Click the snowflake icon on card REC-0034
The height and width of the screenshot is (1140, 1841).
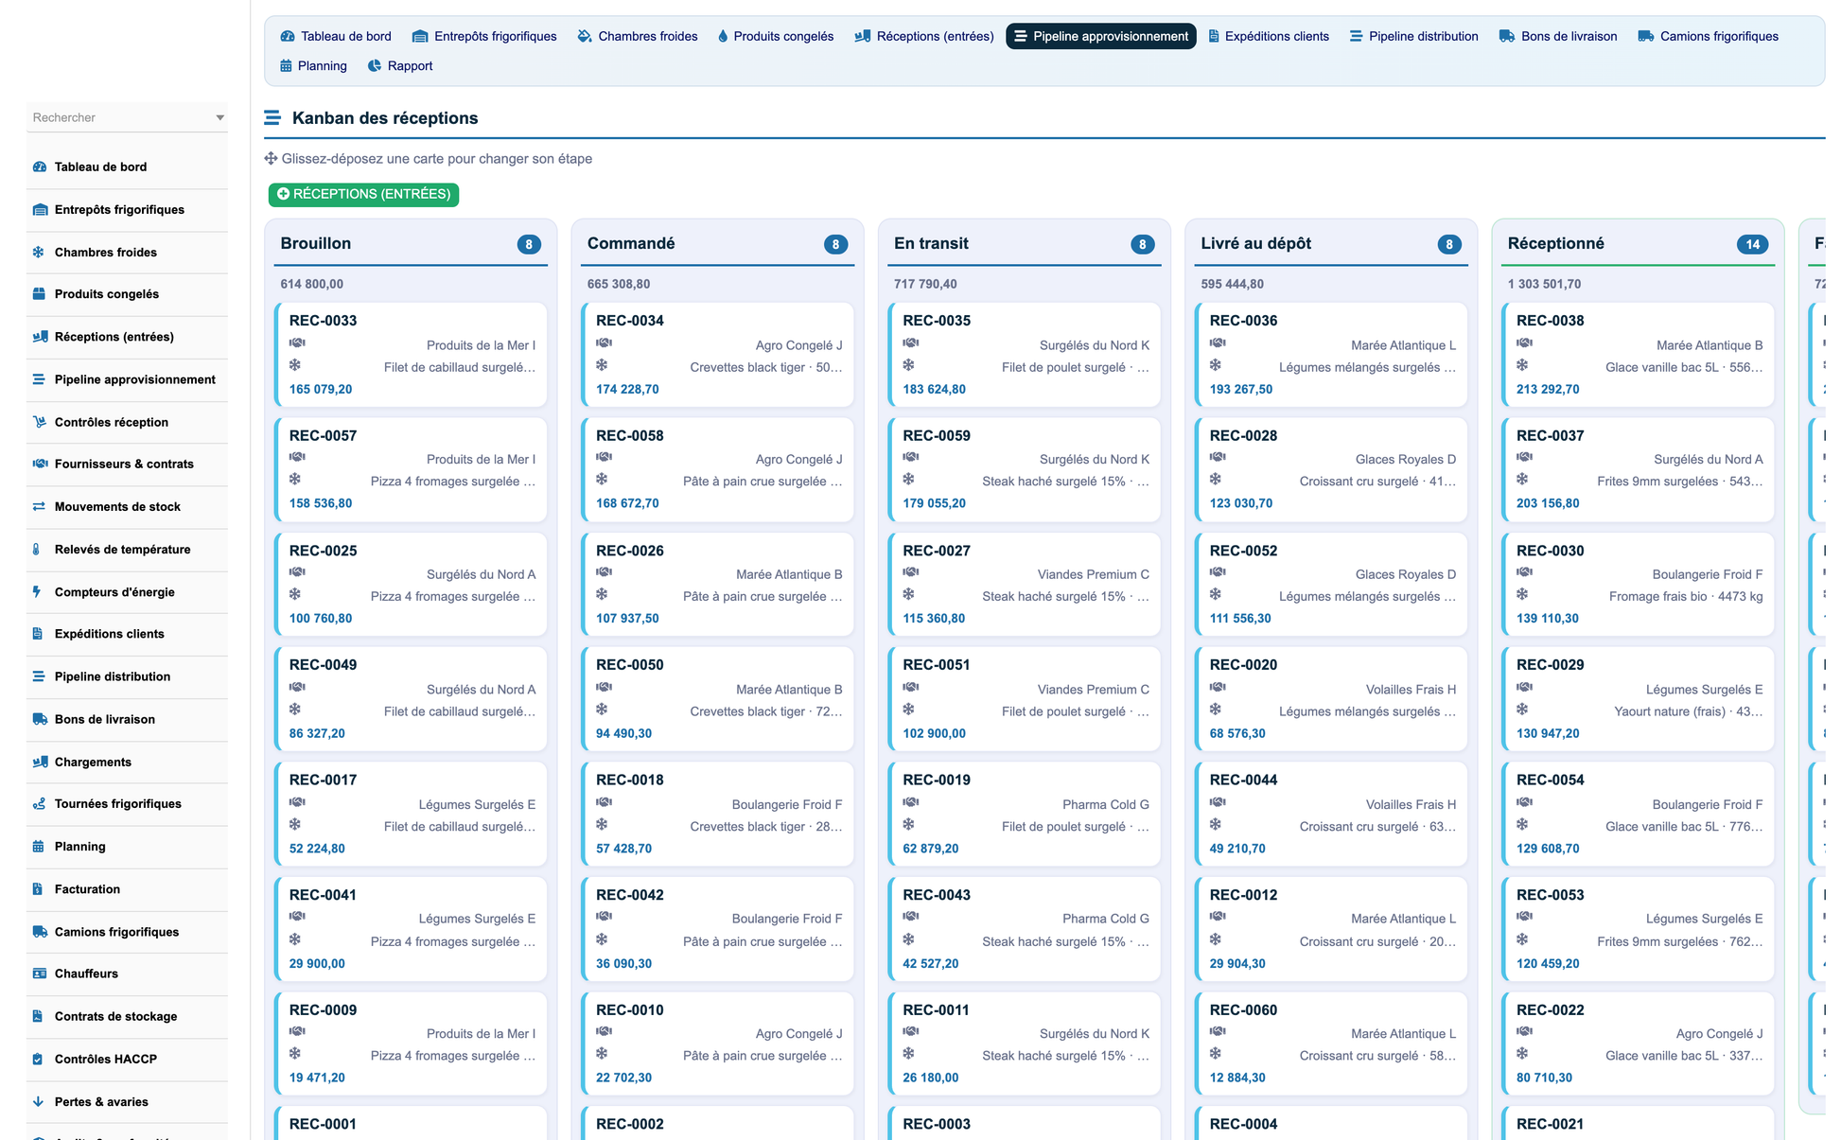tap(602, 366)
